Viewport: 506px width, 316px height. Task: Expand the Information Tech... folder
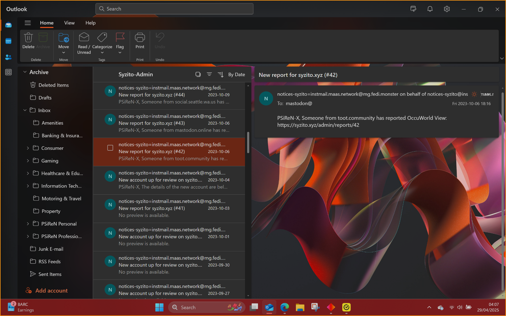pos(28,186)
